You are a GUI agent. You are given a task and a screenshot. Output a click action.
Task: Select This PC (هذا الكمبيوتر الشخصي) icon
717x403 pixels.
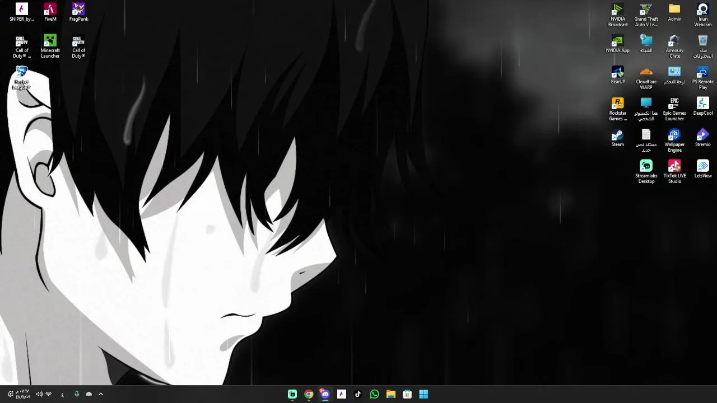pos(646,109)
